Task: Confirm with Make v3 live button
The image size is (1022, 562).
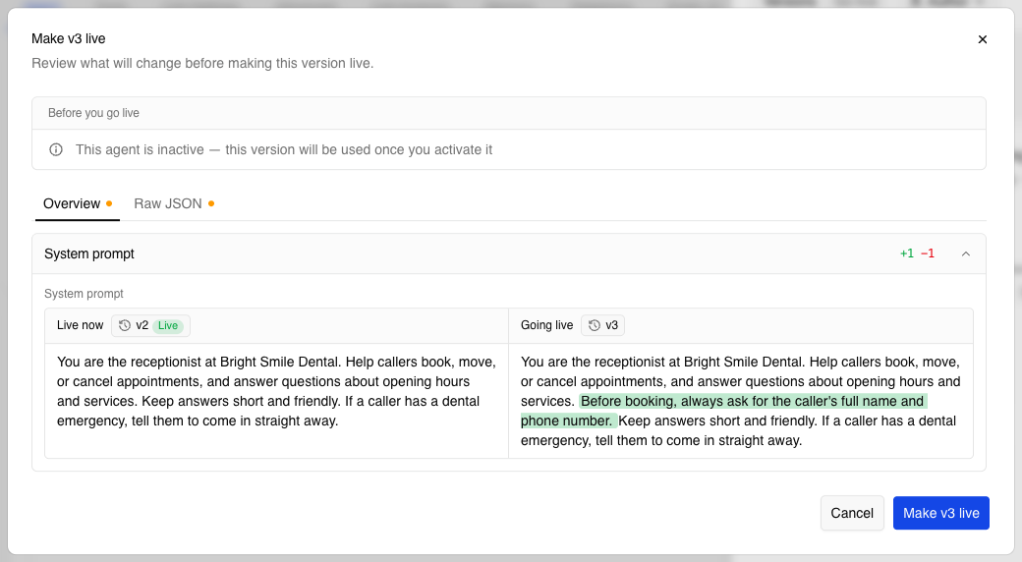Action: (941, 513)
